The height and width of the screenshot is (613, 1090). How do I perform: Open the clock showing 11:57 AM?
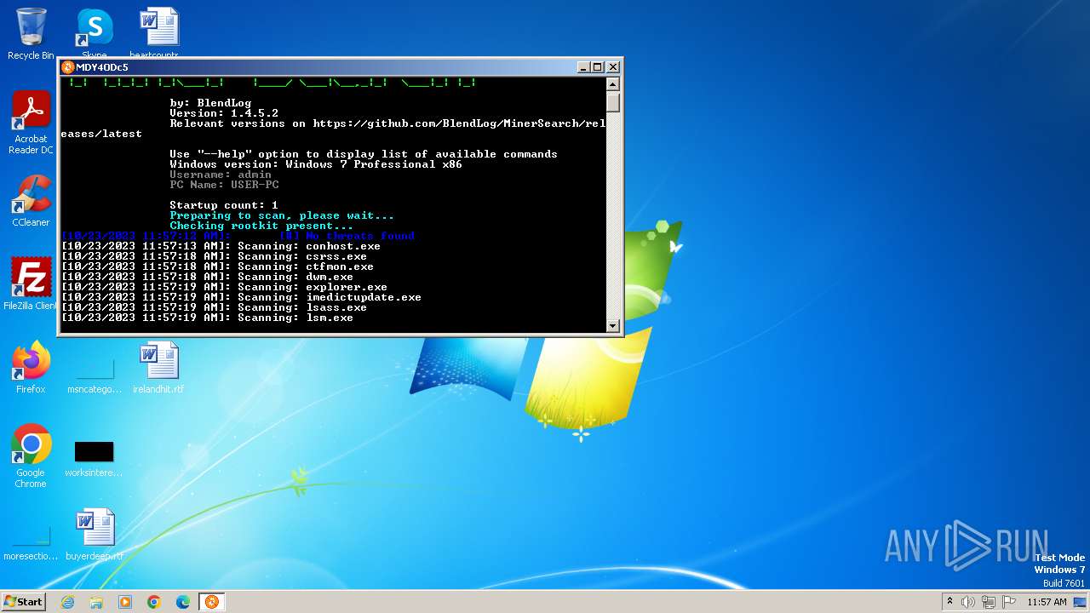(1047, 602)
